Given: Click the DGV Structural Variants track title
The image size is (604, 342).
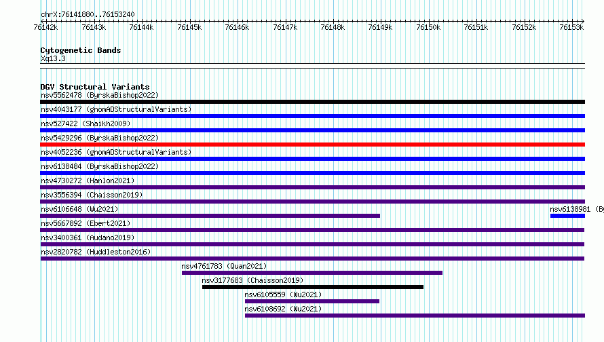Looking at the screenshot, I should tap(95, 87).
